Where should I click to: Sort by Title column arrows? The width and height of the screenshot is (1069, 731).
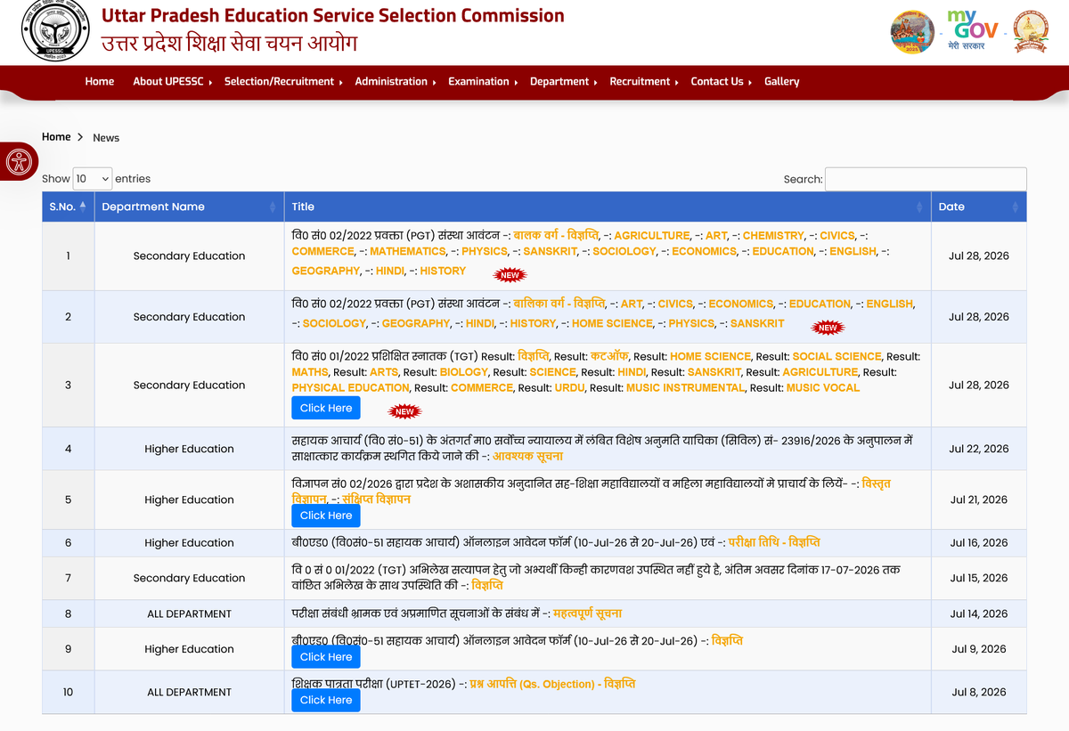coord(919,207)
